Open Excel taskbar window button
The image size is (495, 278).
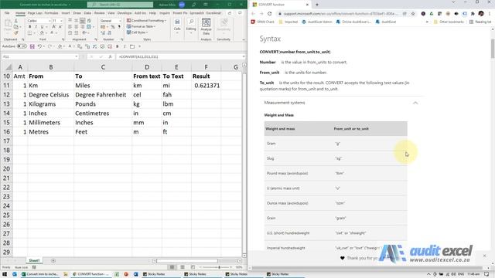(x=39, y=274)
